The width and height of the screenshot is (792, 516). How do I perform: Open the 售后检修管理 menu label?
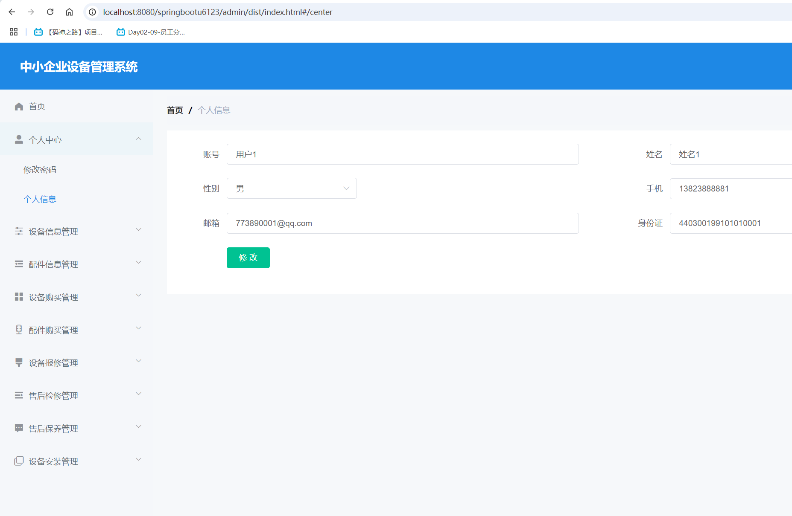tap(53, 396)
